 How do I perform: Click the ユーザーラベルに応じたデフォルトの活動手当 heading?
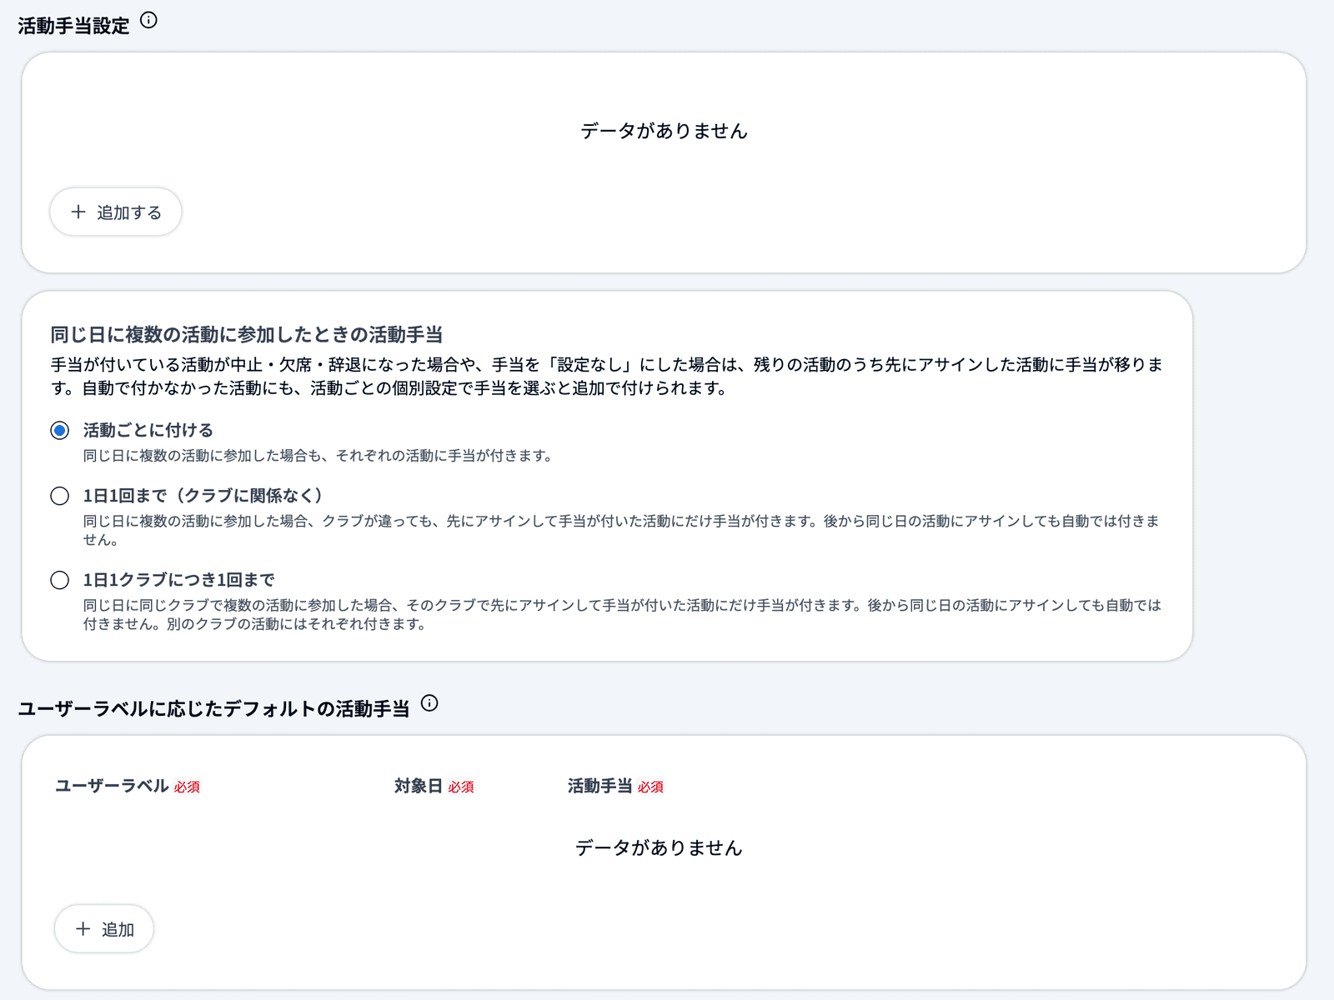[x=213, y=708]
